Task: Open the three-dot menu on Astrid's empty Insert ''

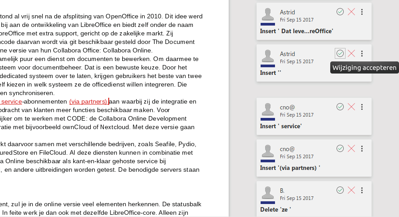Action: [363, 53]
